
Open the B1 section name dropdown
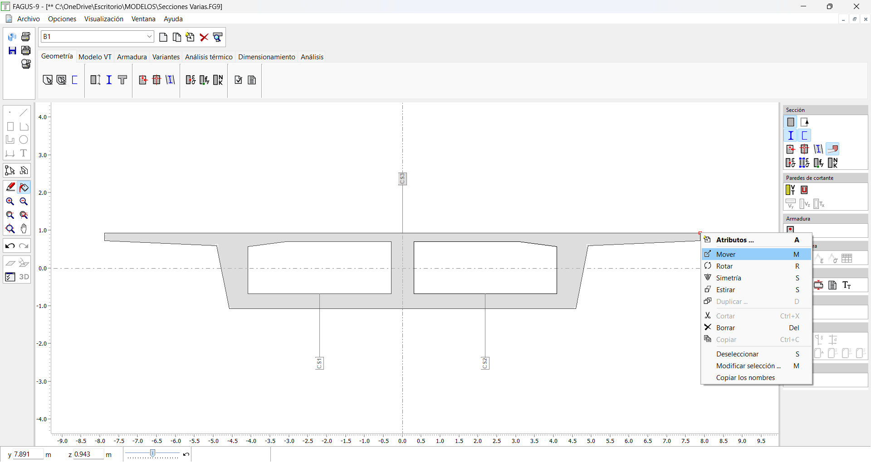[x=149, y=37]
